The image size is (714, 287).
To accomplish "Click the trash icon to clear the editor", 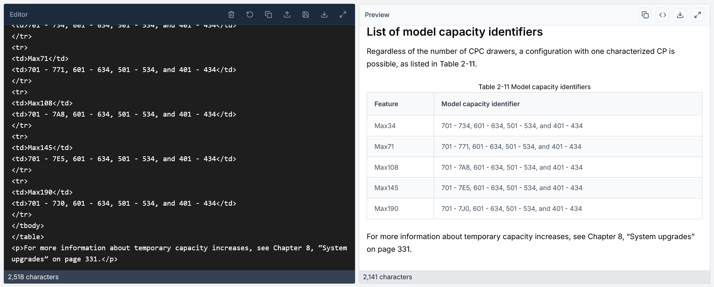I will [x=231, y=14].
